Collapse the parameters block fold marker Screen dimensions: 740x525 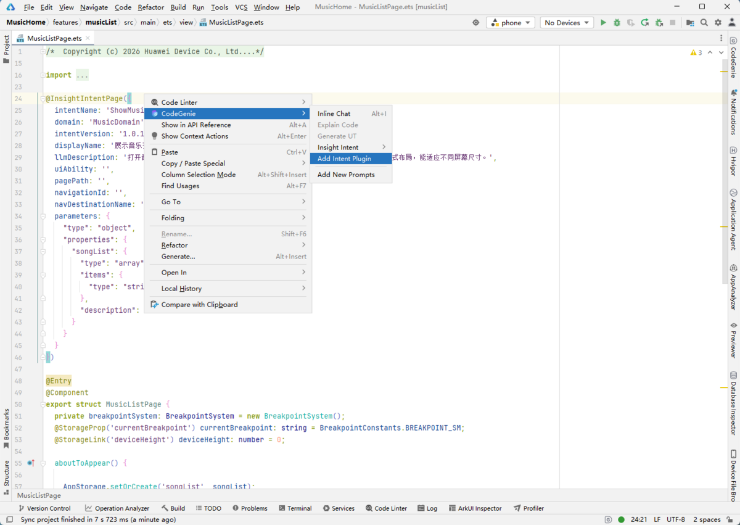[x=42, y=217]
